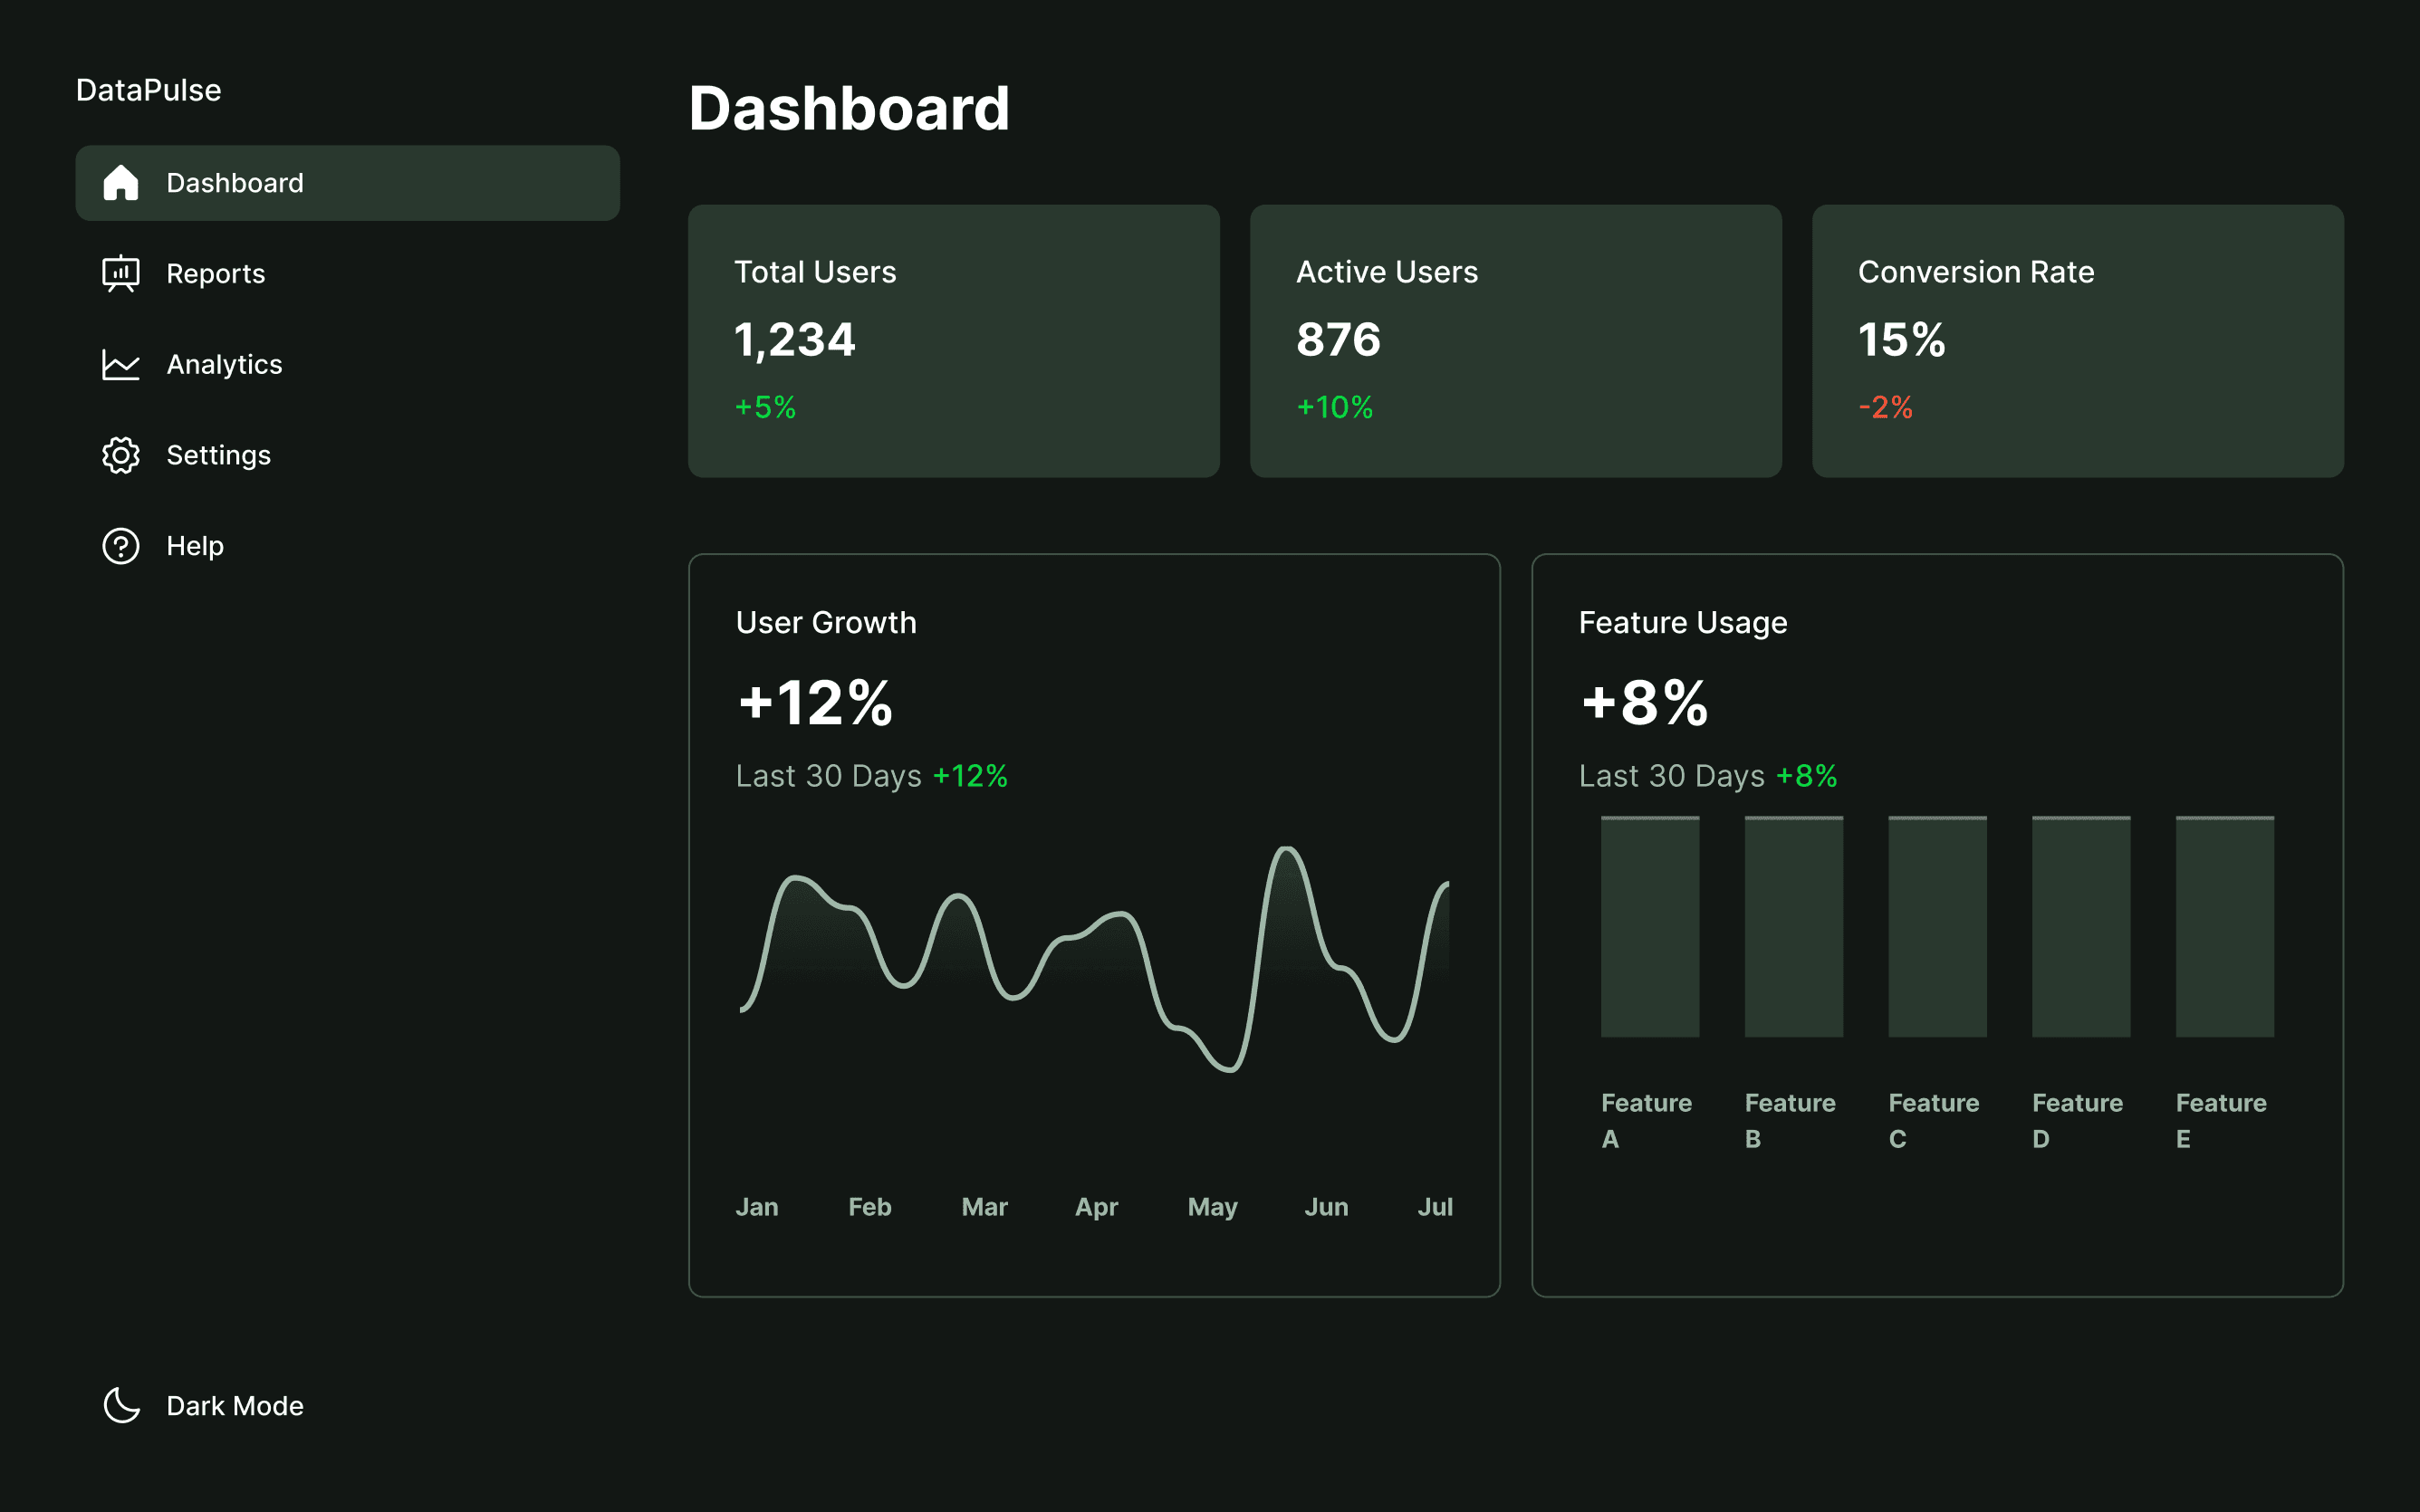Viewport: 2420px width, 1512px height.
Task: Click the User Growth panel title
Action: click(826, 623)
